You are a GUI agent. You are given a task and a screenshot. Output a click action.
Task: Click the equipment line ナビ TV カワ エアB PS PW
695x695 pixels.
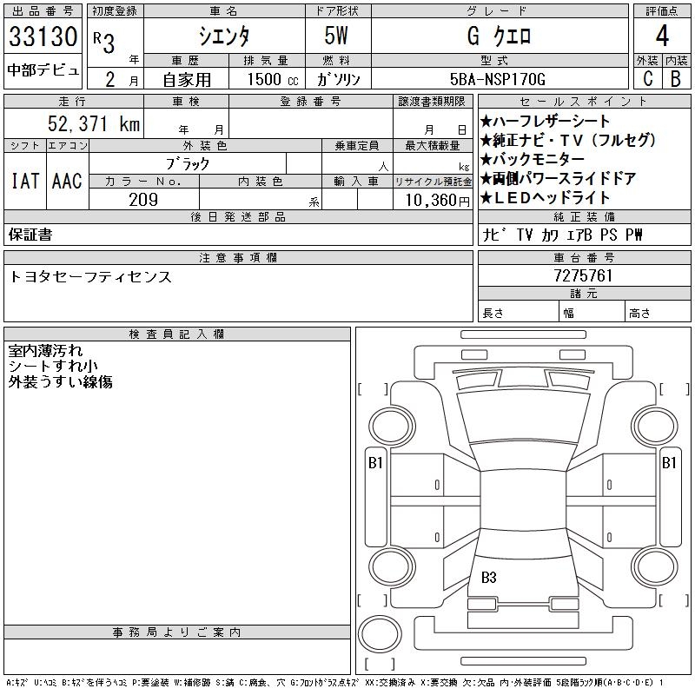562,235
